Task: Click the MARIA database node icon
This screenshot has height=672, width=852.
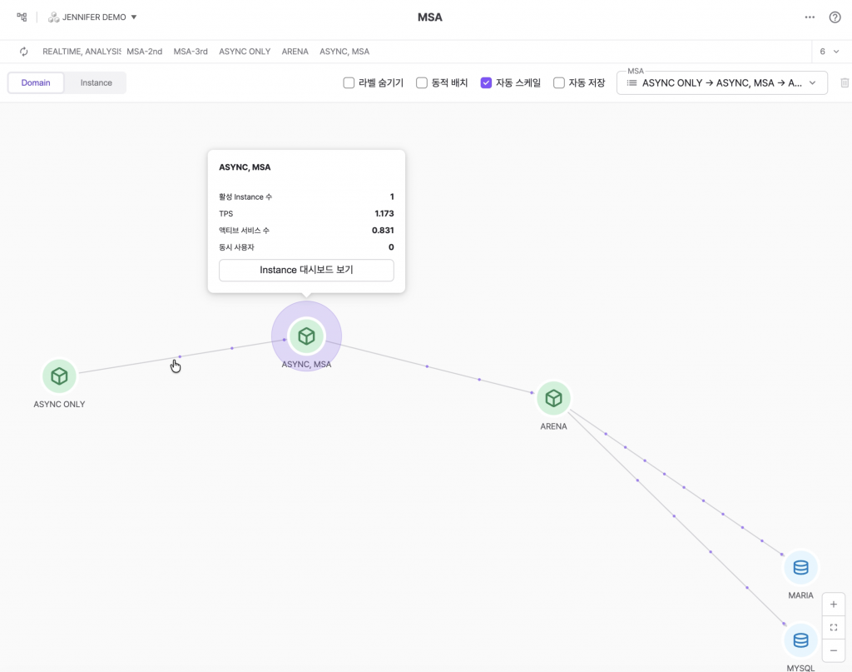Action: coord(800,568)
